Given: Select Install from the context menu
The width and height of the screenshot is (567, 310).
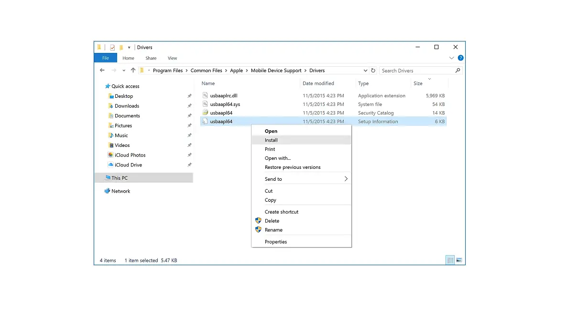Looking at the screenshot, I should (271, 140).
